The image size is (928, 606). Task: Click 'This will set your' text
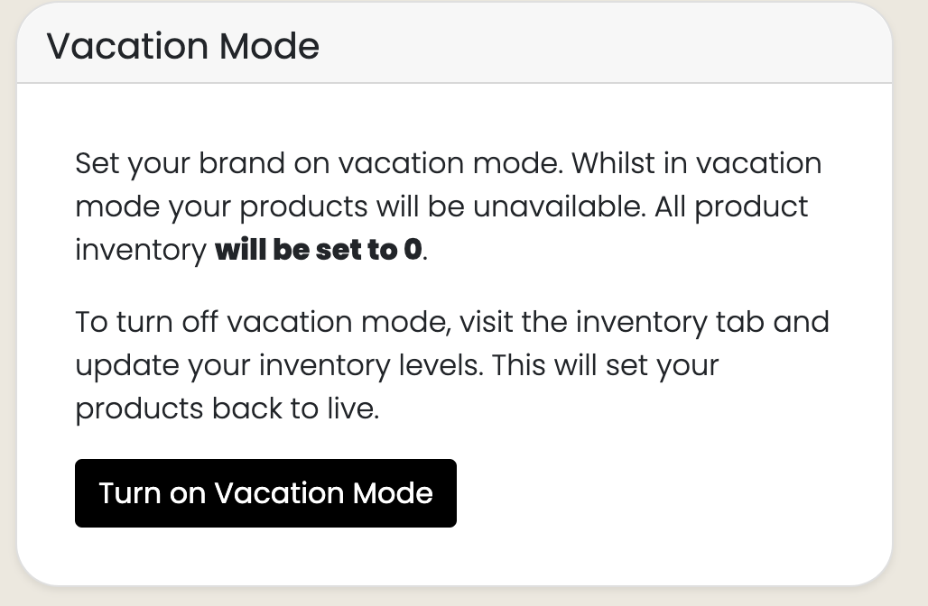(x=605, y=366)
